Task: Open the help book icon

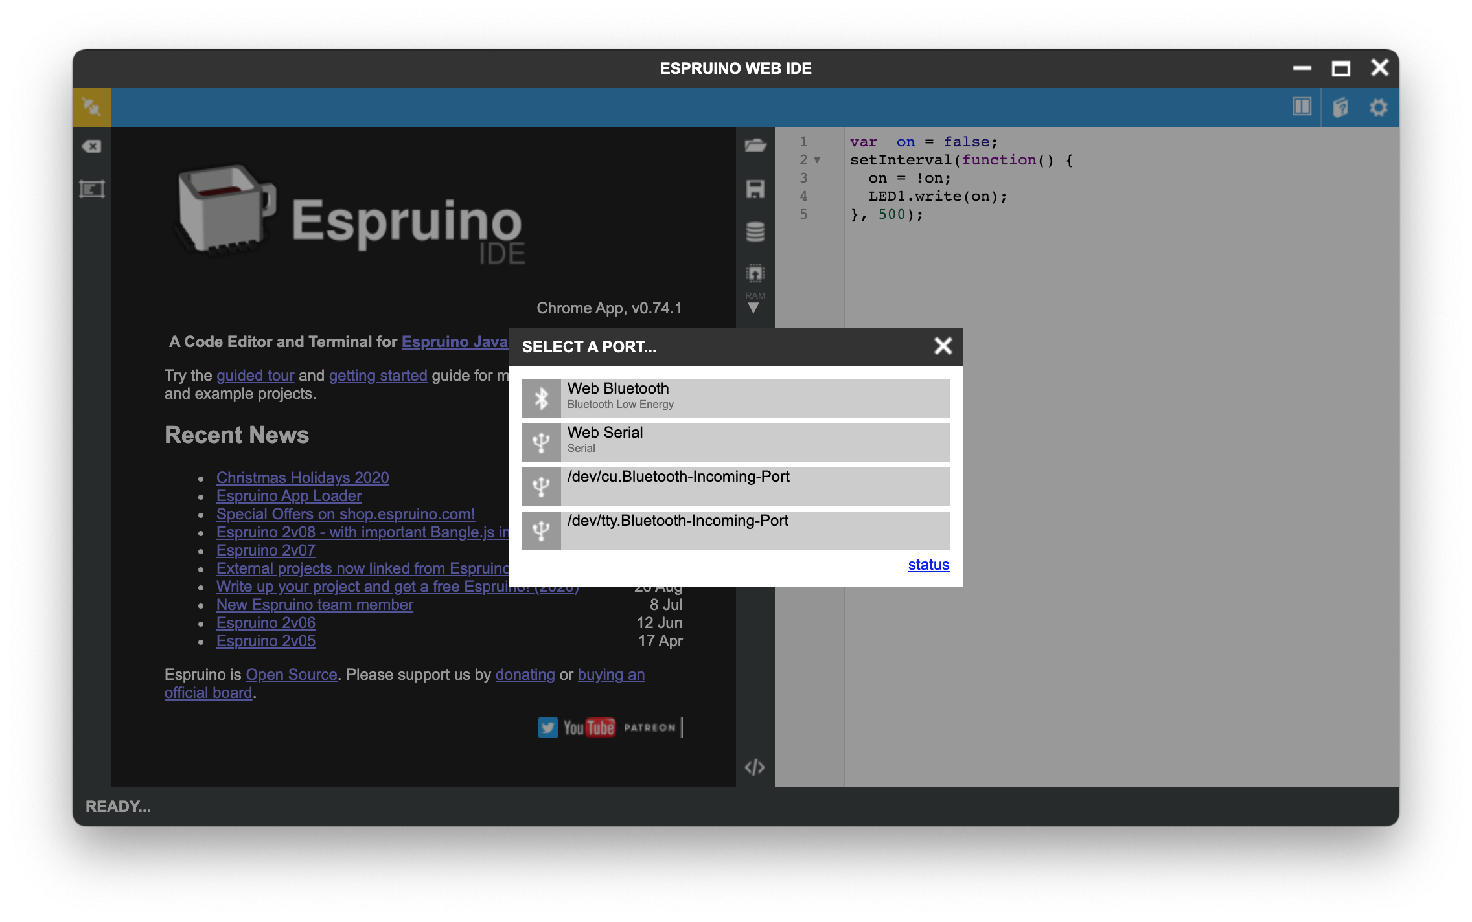Action: (x=1340, y=107)
